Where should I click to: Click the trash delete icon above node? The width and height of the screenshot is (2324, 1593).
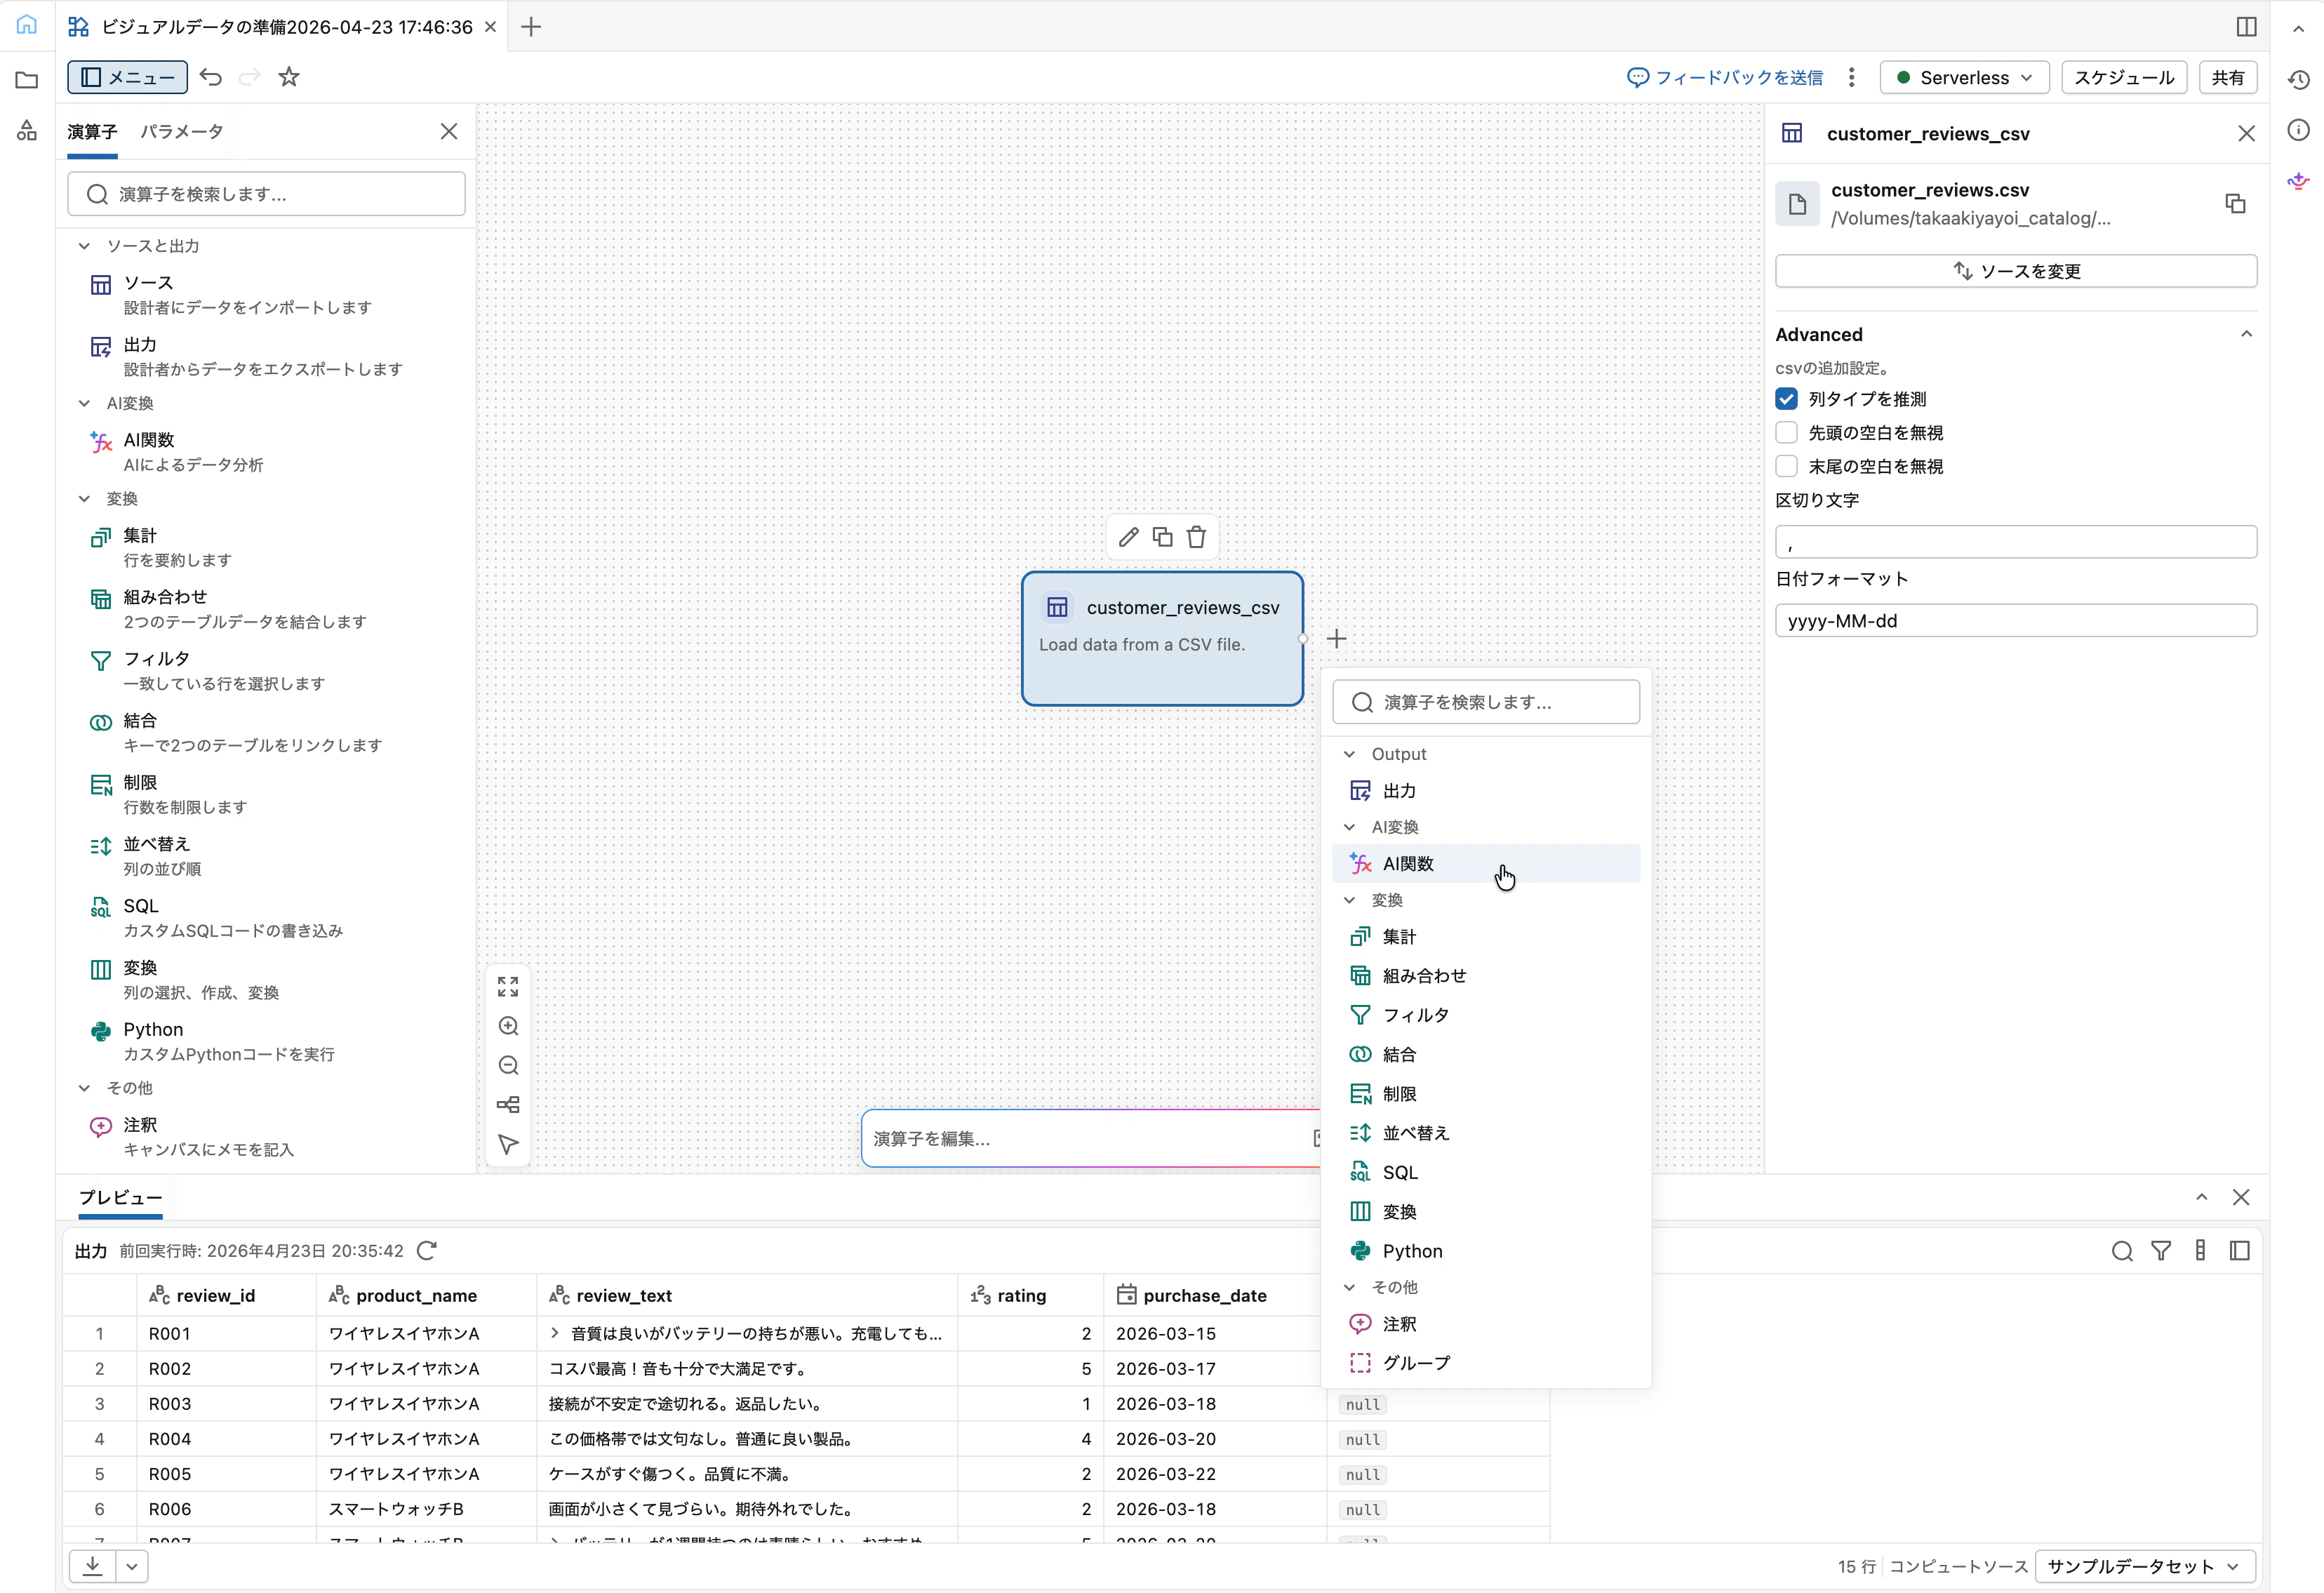tap(1196, 537)
